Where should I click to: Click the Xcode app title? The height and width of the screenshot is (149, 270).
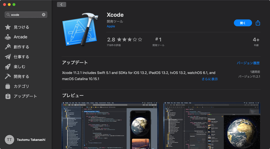(x=115, y=15)
